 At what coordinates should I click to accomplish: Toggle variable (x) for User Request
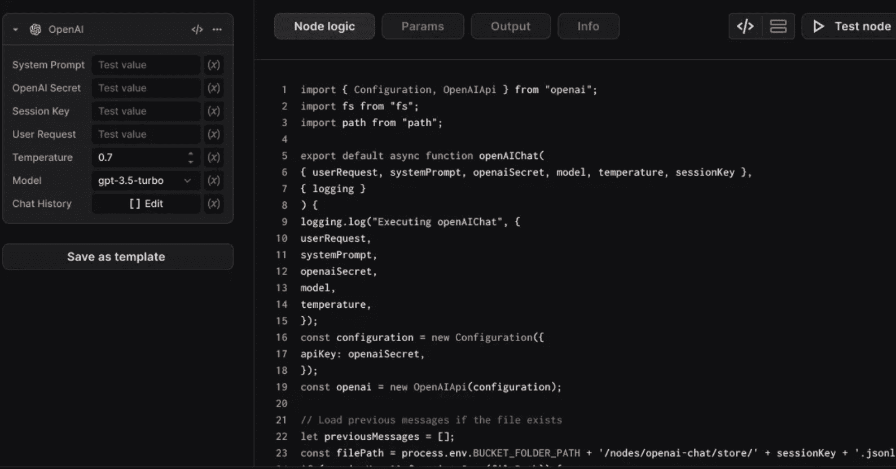pyautogui.click(x=213, y=134)
